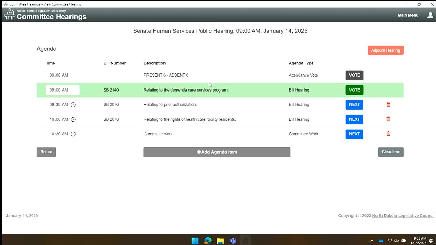This screenshot has height=245, width=436.
Task: Click NEXT for the Committee work item
Action: click(x=354, y=134)
